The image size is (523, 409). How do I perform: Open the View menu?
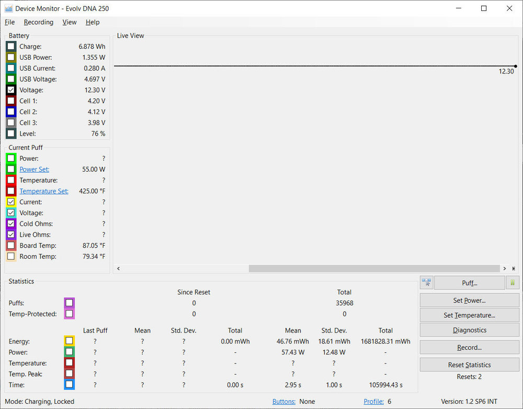(x=70, y=22)
